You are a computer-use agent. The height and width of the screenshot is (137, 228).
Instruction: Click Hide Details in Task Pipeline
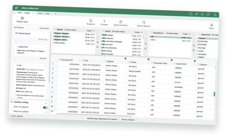tap(44, 28)
